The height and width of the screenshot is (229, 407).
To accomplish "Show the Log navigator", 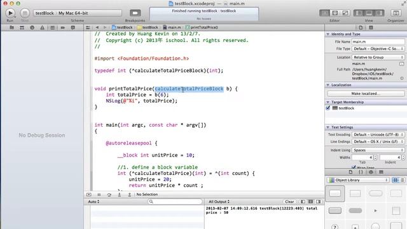I will coord(73,27).
